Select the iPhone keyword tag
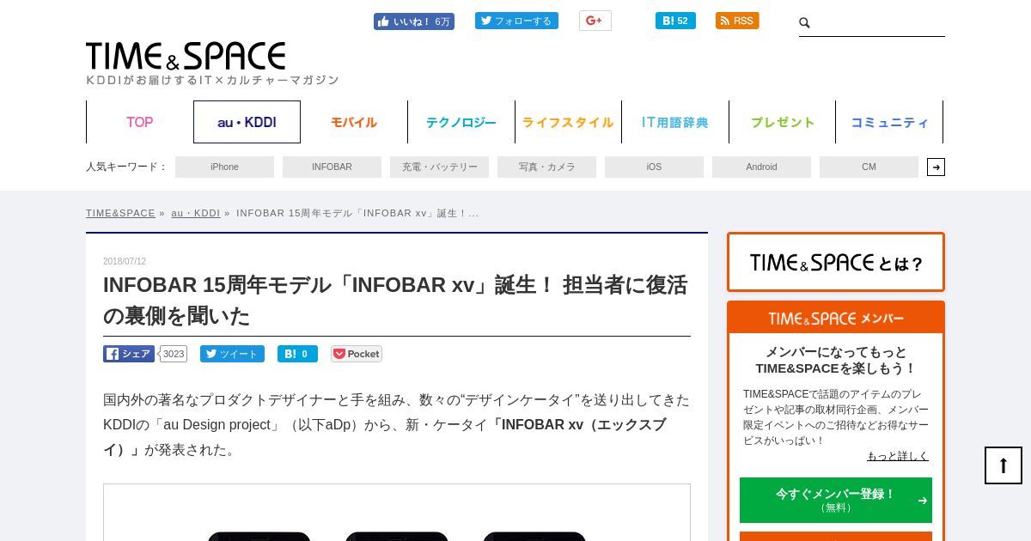The width and height of the screenshot is (1031, 541). click(224, 167)
